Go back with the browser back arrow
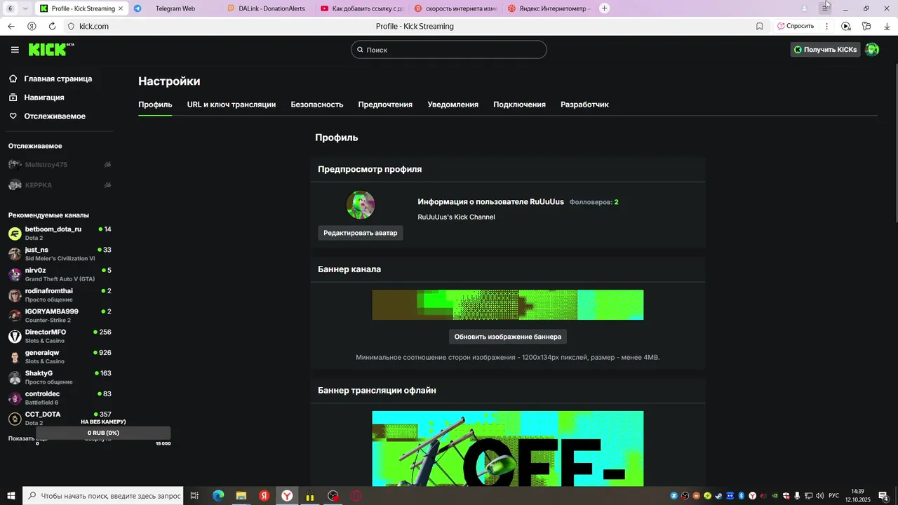898x505 pixels. pos(11,26)
